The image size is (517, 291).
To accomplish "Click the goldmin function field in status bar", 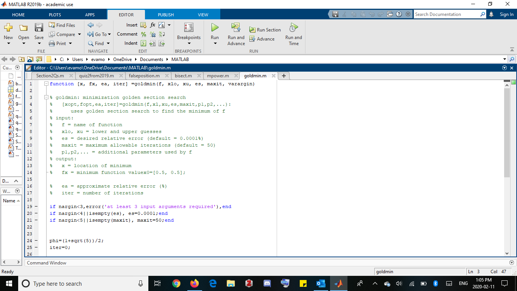I will tap(420, 271).
